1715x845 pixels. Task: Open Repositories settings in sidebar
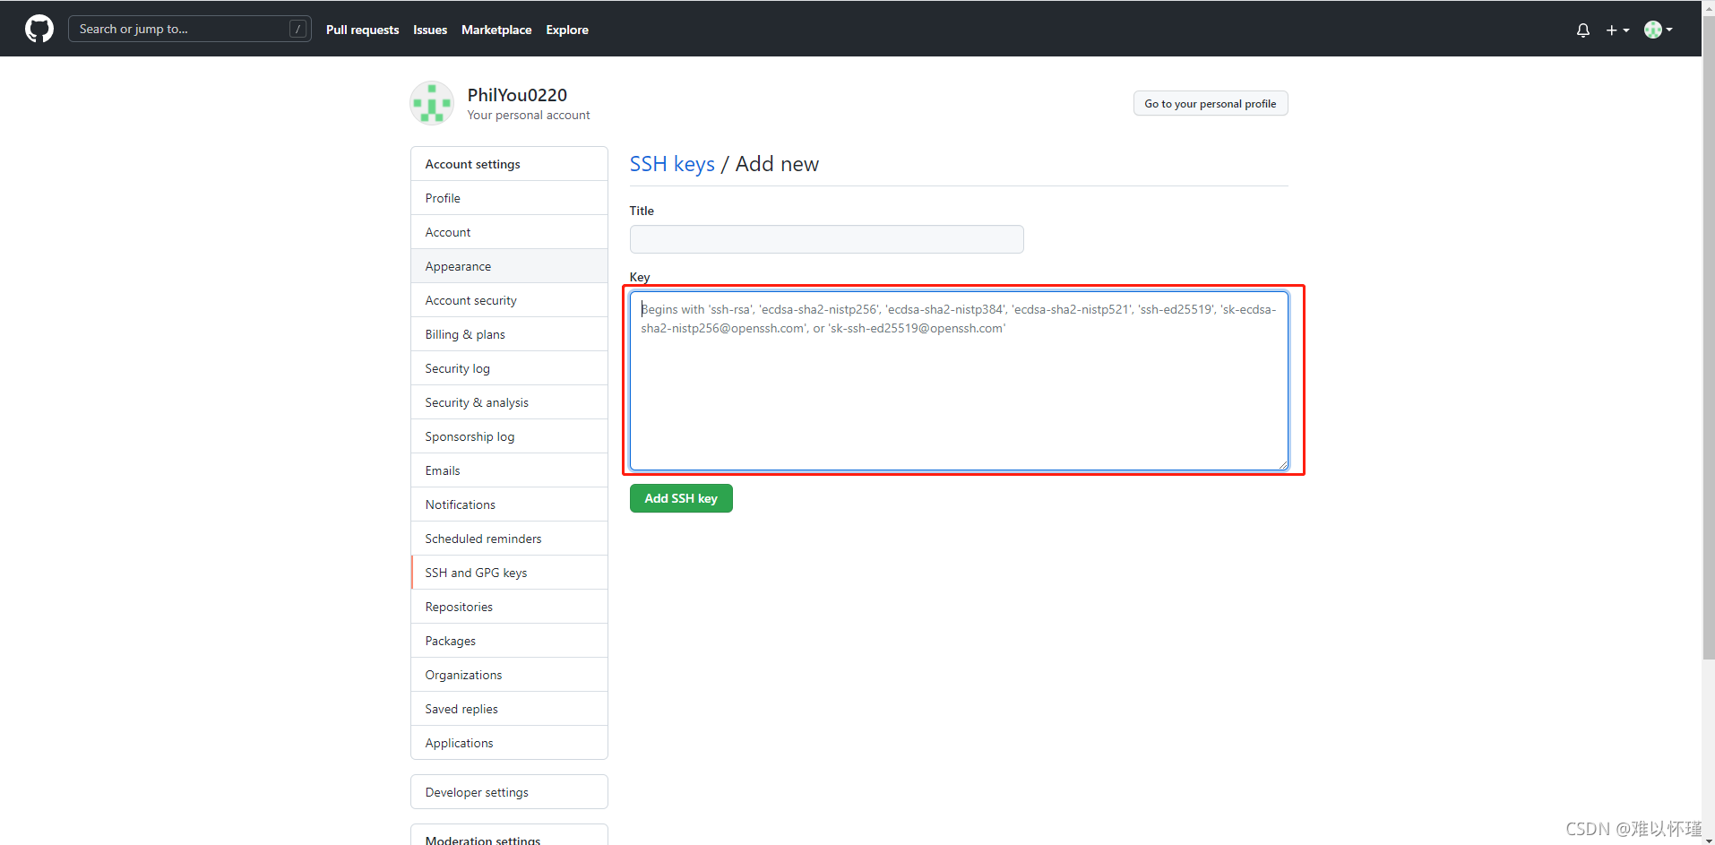point(509,607)
